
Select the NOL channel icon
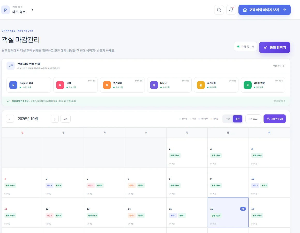click(x=60, y=85)
